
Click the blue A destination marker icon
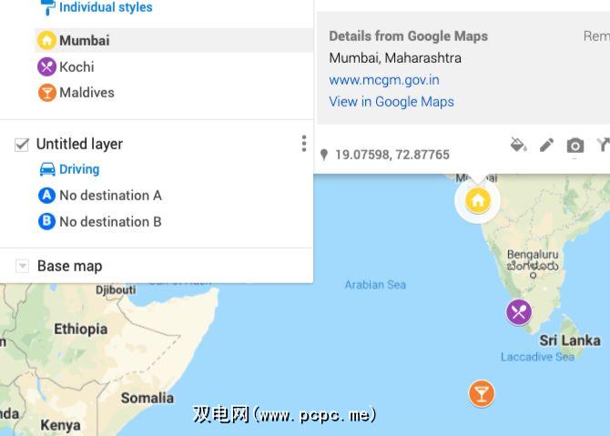[46, 196]
